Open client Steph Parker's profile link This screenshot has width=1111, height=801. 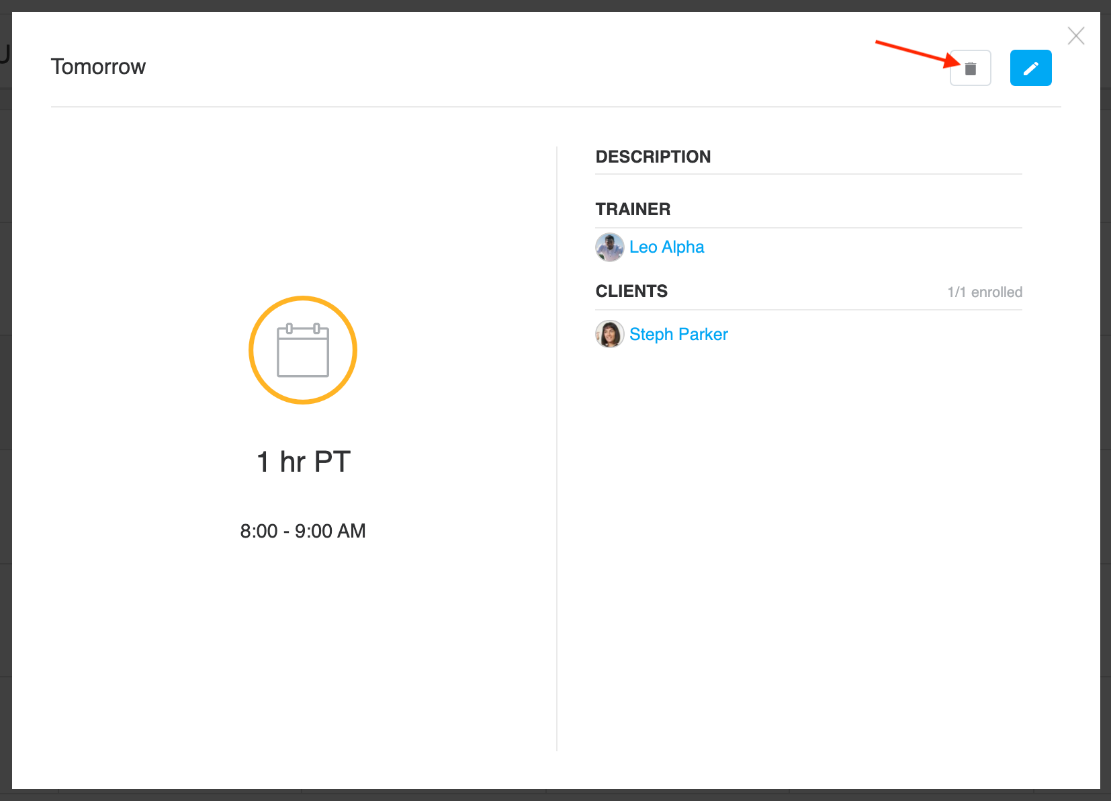click(x=678, y=334)
